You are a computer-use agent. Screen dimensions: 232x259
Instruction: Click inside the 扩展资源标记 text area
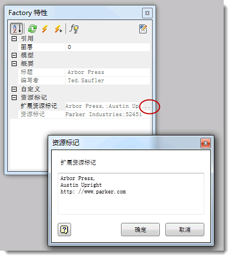click(x=131, y=194)
